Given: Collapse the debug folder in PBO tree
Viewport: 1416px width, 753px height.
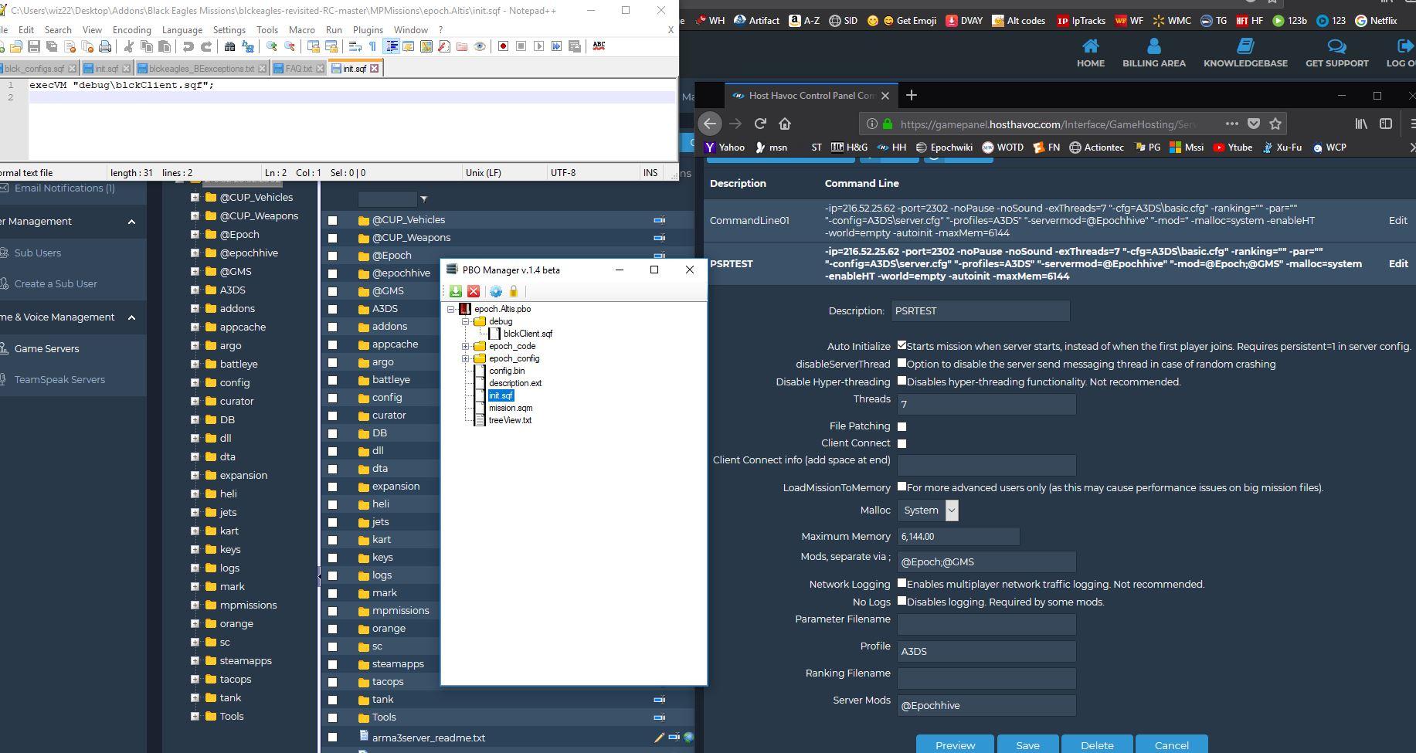Looking at the screenshot, I should 466,321.
